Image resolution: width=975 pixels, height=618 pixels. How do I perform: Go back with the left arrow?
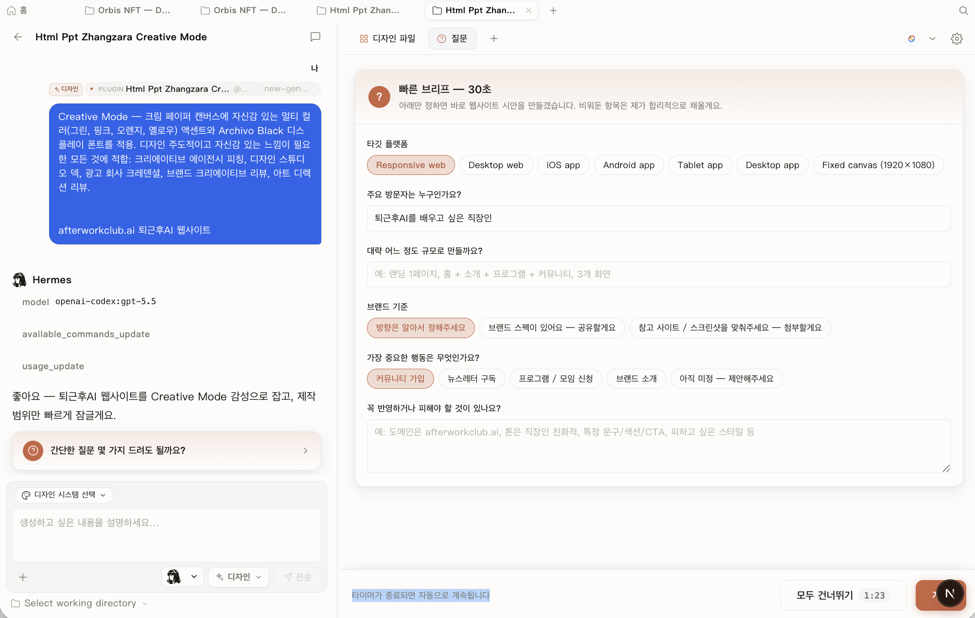point(18,37)
